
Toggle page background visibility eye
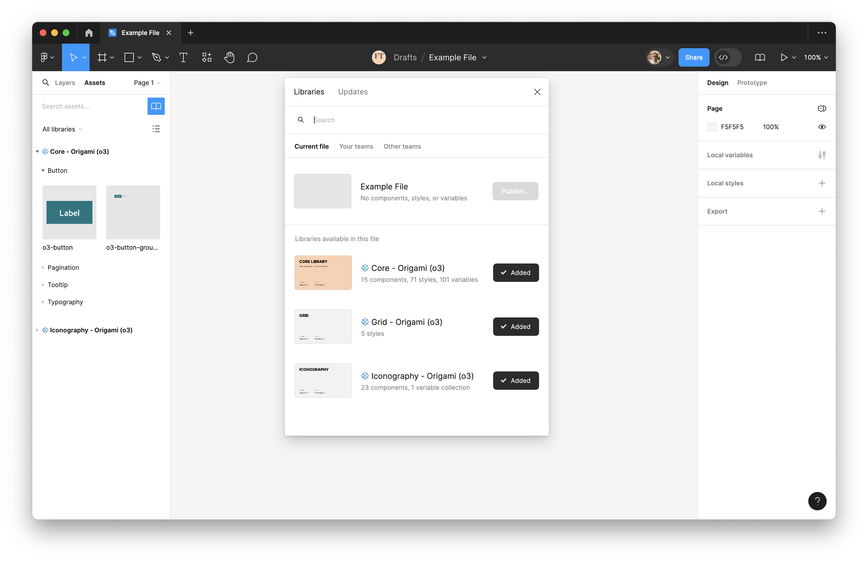pyautogui.click(x=822, y=127)
